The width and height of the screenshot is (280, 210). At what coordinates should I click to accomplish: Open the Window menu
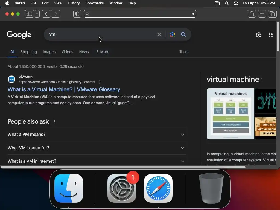pyautogui.click(x=116, y=3)
